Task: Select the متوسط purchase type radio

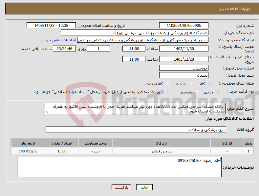Action: tap(197, 91)
